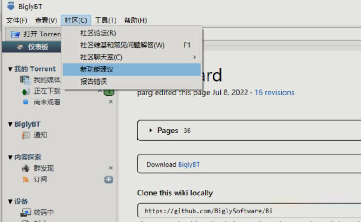Click the 打开 Torrent toolbar button

tap(33, 34)
